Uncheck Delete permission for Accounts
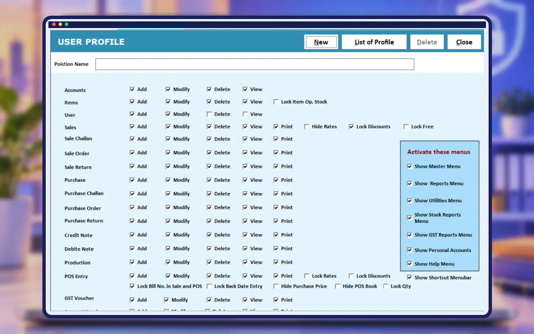The image size is (534, 334). click(209, 89)
